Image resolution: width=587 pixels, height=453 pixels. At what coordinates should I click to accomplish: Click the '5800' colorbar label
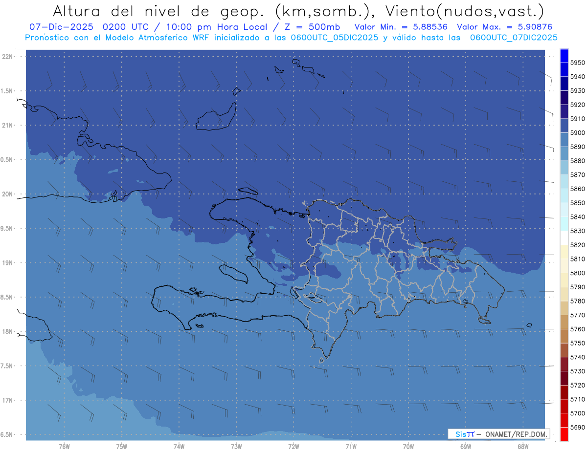click(x=577, y=273)
